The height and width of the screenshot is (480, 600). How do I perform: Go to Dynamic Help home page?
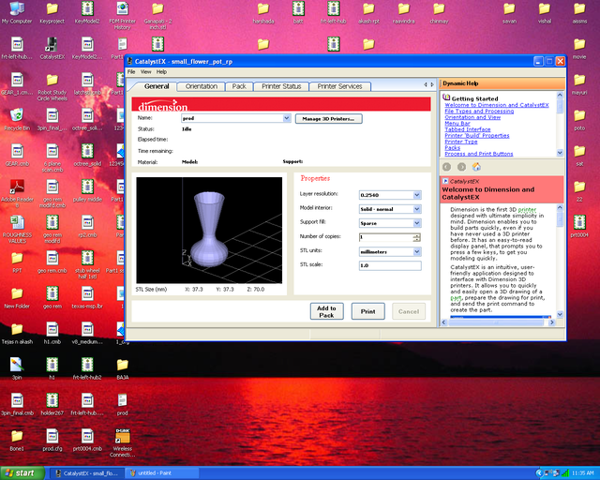[x=476, y=167]
